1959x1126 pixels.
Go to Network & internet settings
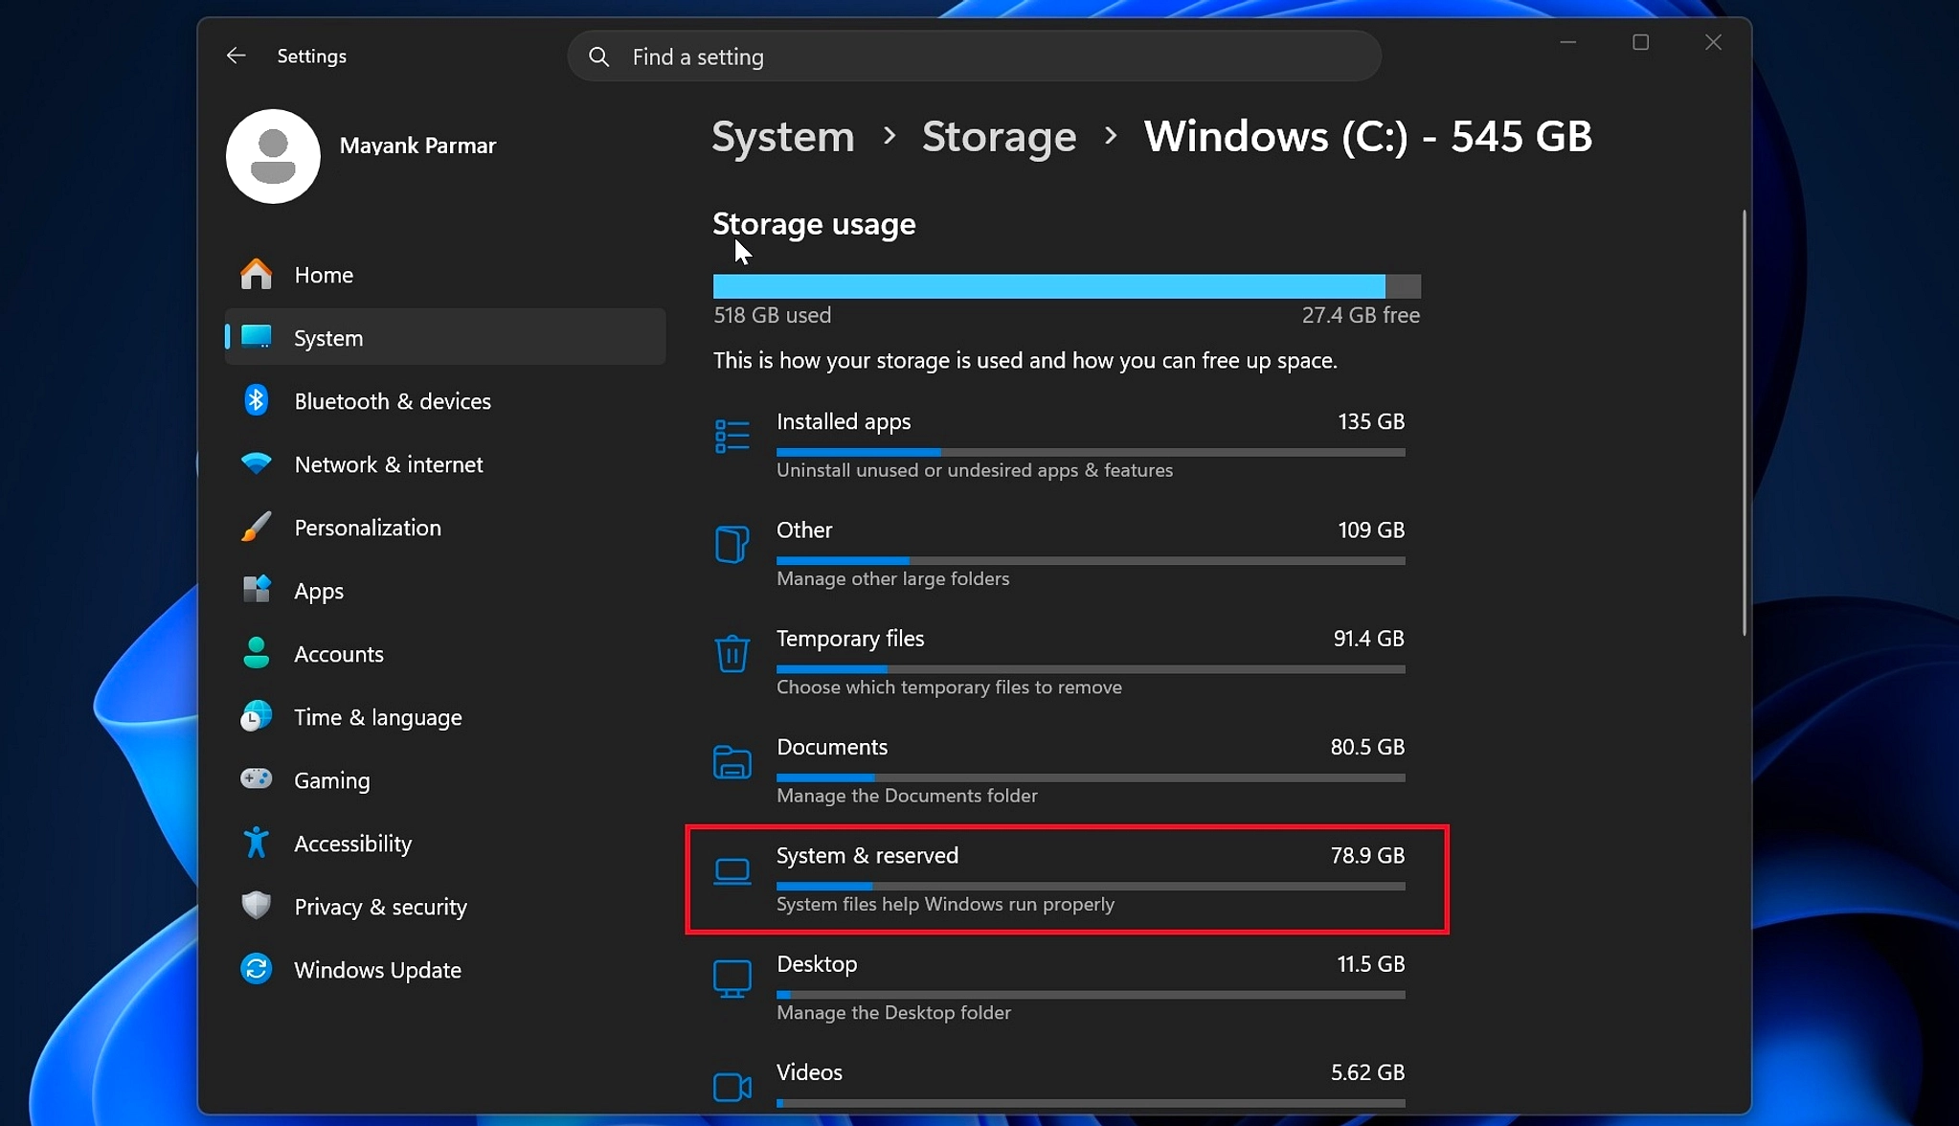click(444, 464)
